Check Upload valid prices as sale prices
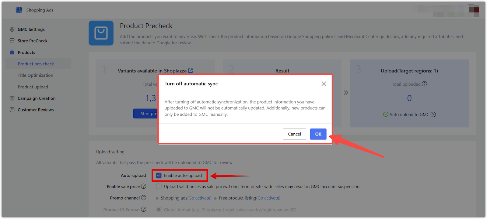Image resolution: width=487 pixels, height=219 pixels. tap(159, 186)
